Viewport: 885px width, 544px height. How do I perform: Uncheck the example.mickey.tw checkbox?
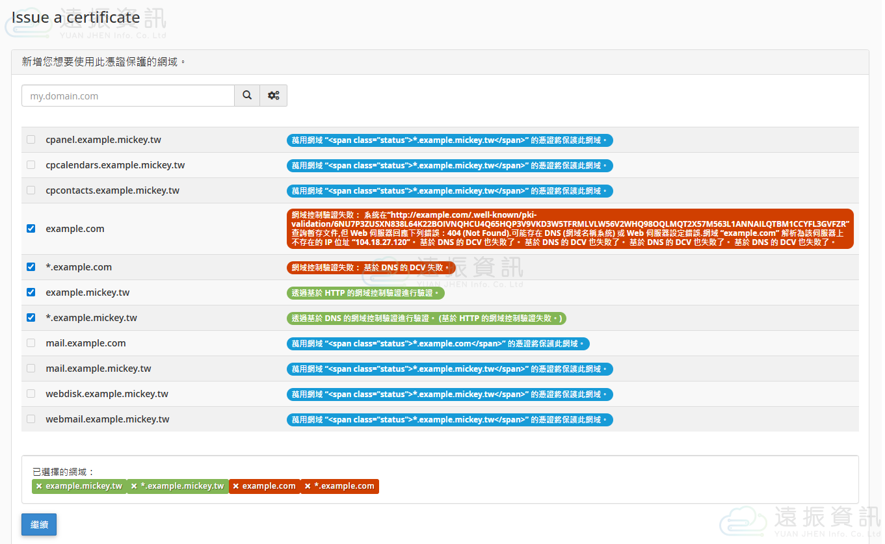pyautogui.click(x=31, y=292)
